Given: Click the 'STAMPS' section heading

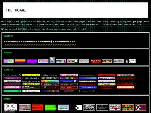Looking at the screenshot, I should tap(7, 99).
